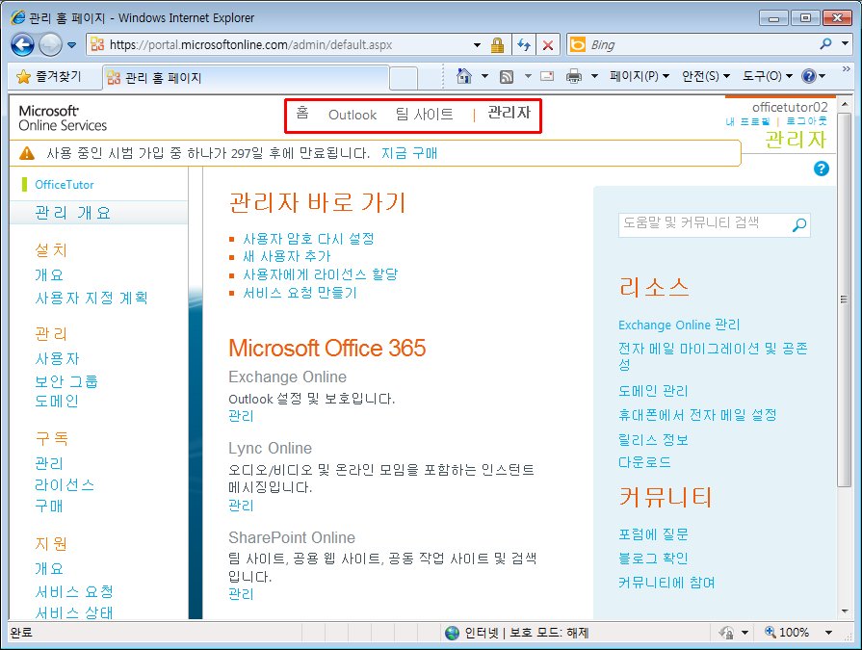This screenshot has height=650, width=862.
Task: Expand the Home icon dropdown arrow
Action: 484,76
